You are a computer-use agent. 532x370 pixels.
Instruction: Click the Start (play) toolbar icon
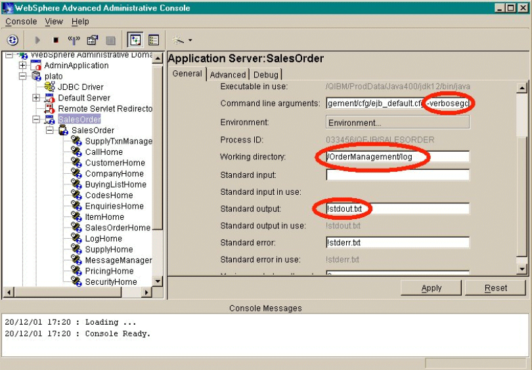37,40
